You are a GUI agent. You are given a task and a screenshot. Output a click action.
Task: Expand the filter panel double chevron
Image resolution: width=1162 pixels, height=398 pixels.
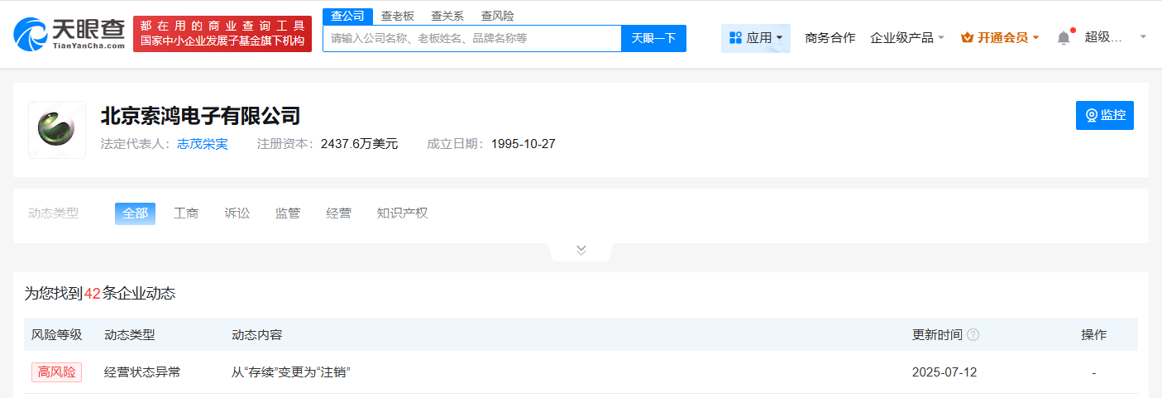[581, 250]
